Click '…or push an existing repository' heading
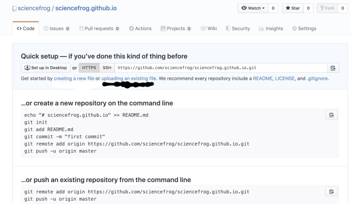The image size is (351, 204). pyautogui.click(x=106, y=180)
